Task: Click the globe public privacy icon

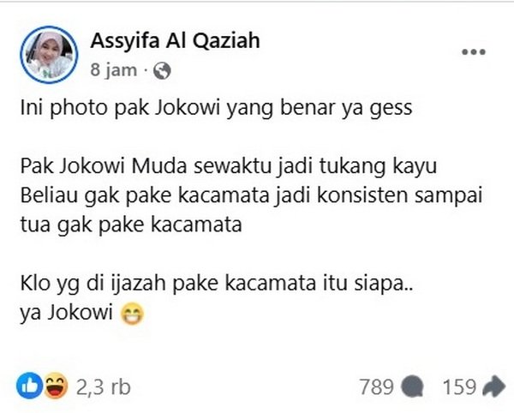Action: pos(162,70)
